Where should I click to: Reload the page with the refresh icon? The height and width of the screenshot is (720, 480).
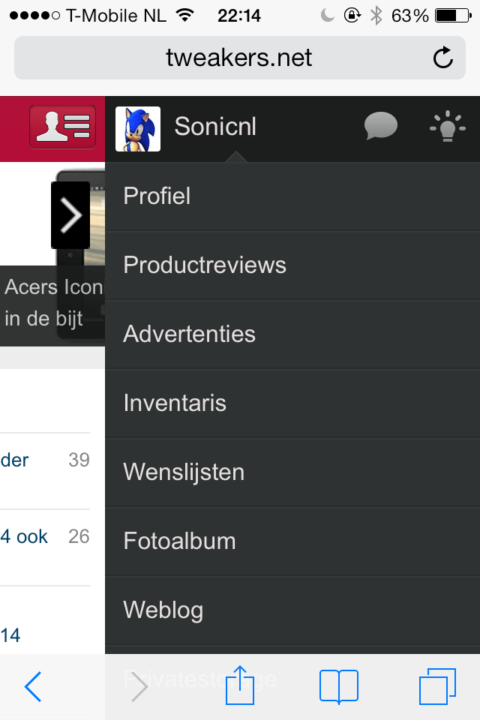[x=443, y=58]
